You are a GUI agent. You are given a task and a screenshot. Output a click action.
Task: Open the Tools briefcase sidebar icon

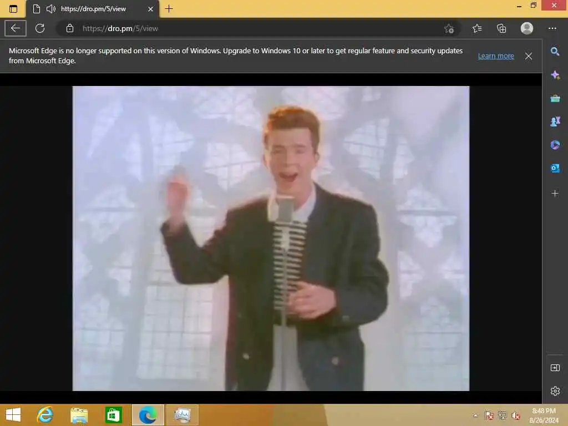tap(555, 98)
